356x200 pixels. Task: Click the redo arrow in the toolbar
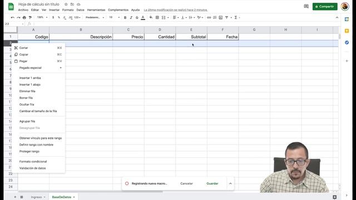pyautogui.click(x=18, y=17)
